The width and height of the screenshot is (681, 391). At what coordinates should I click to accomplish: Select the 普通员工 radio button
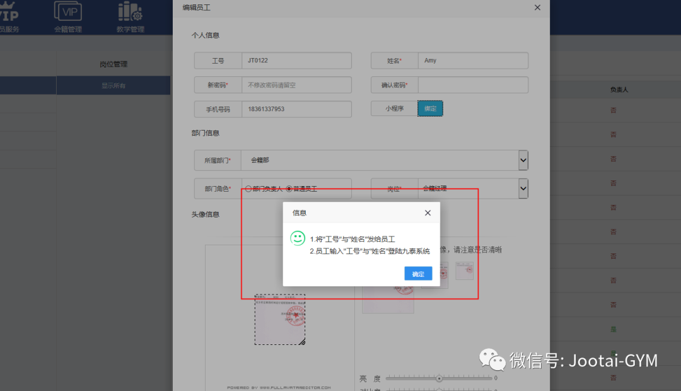click(289, 189)
